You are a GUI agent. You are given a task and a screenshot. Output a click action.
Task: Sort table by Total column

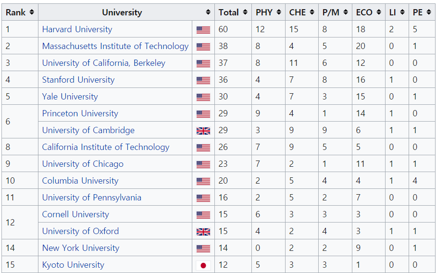tap(233, 12)
